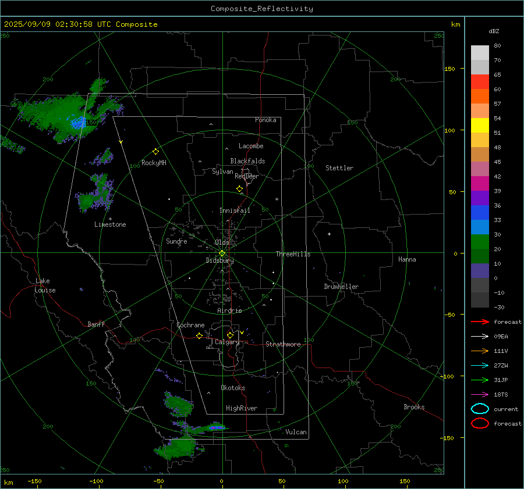Viewport: 524px width, 489px height.
Task: Click the white plus marker west of Hanna
Action: [x=329, y=234]
